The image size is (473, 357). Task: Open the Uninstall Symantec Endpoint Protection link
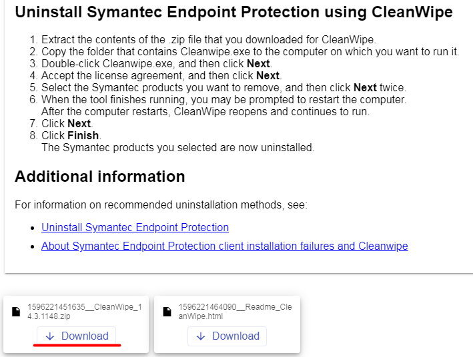tap(135, 227)
